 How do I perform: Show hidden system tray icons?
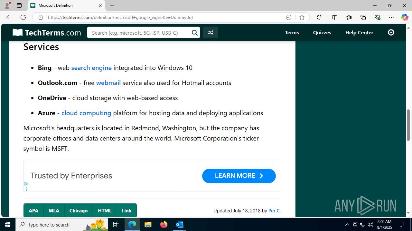[347, 225]
